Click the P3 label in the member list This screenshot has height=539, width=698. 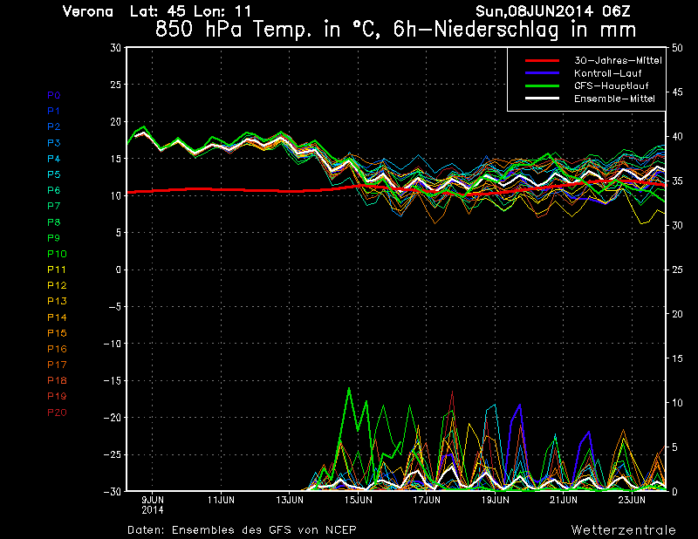click(54, 143)
